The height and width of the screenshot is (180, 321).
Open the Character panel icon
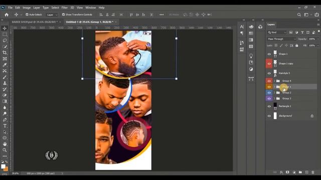(x=242, y=26)
